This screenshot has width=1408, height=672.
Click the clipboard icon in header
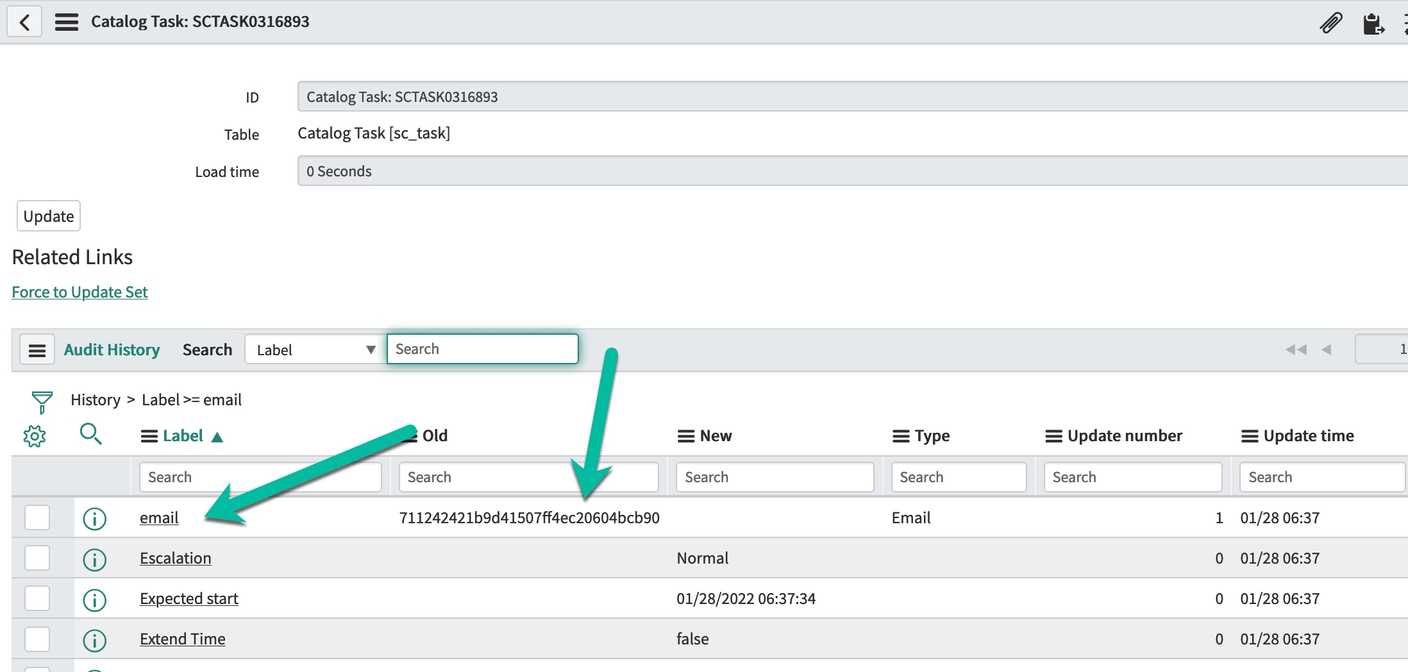(x=1373, y=24)
